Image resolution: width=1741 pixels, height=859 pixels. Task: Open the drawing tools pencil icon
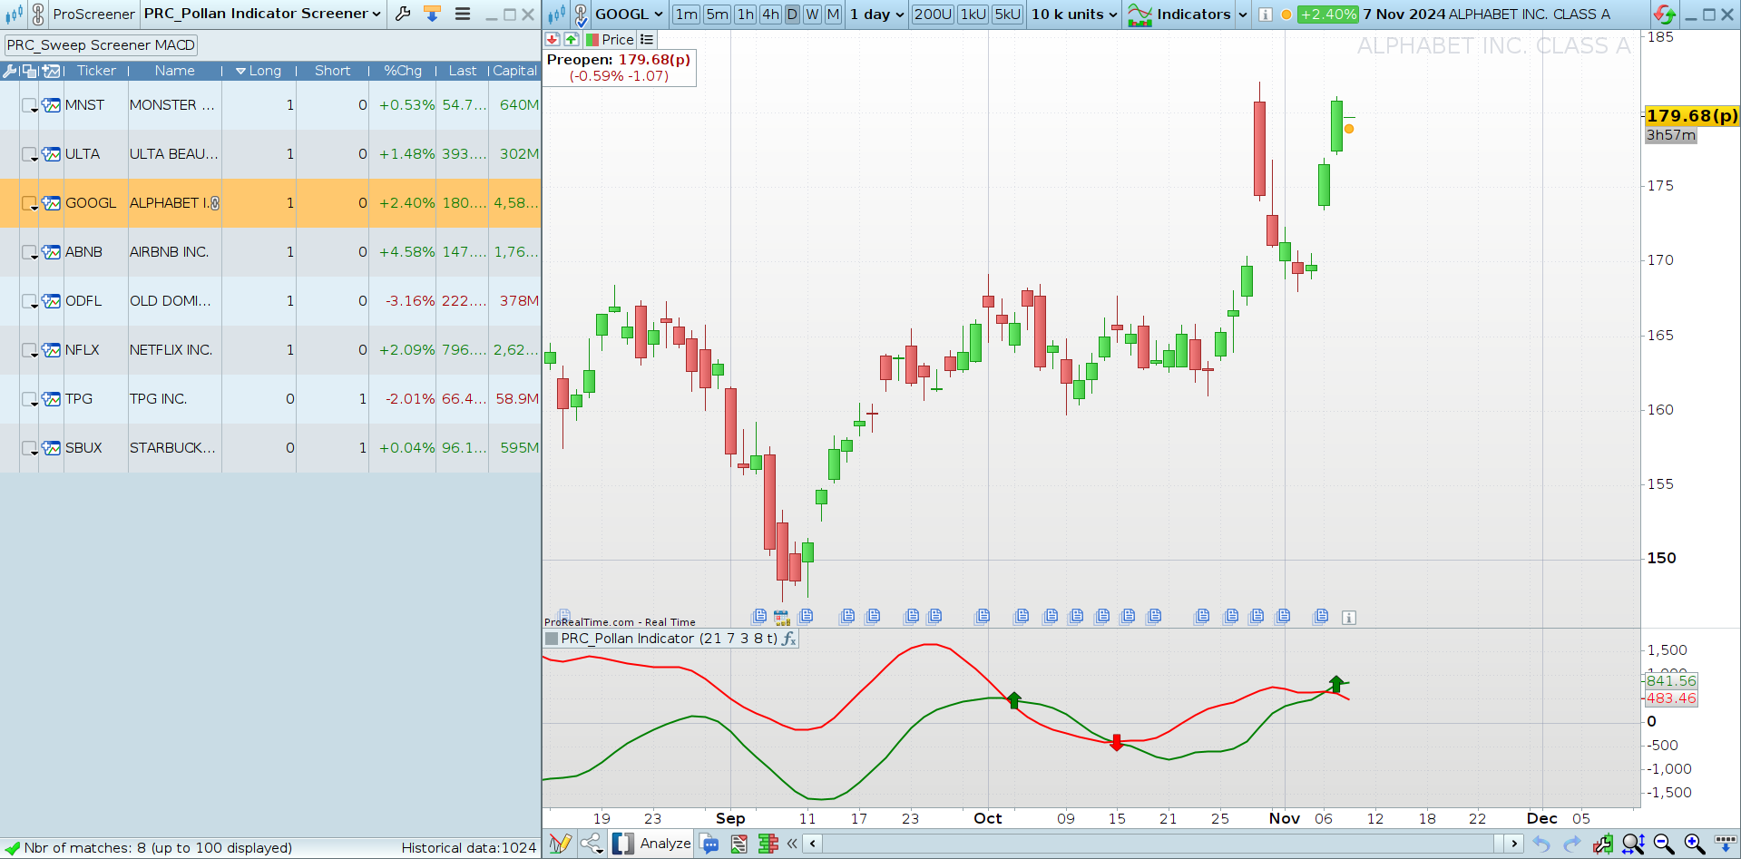(x=560, y=844)
